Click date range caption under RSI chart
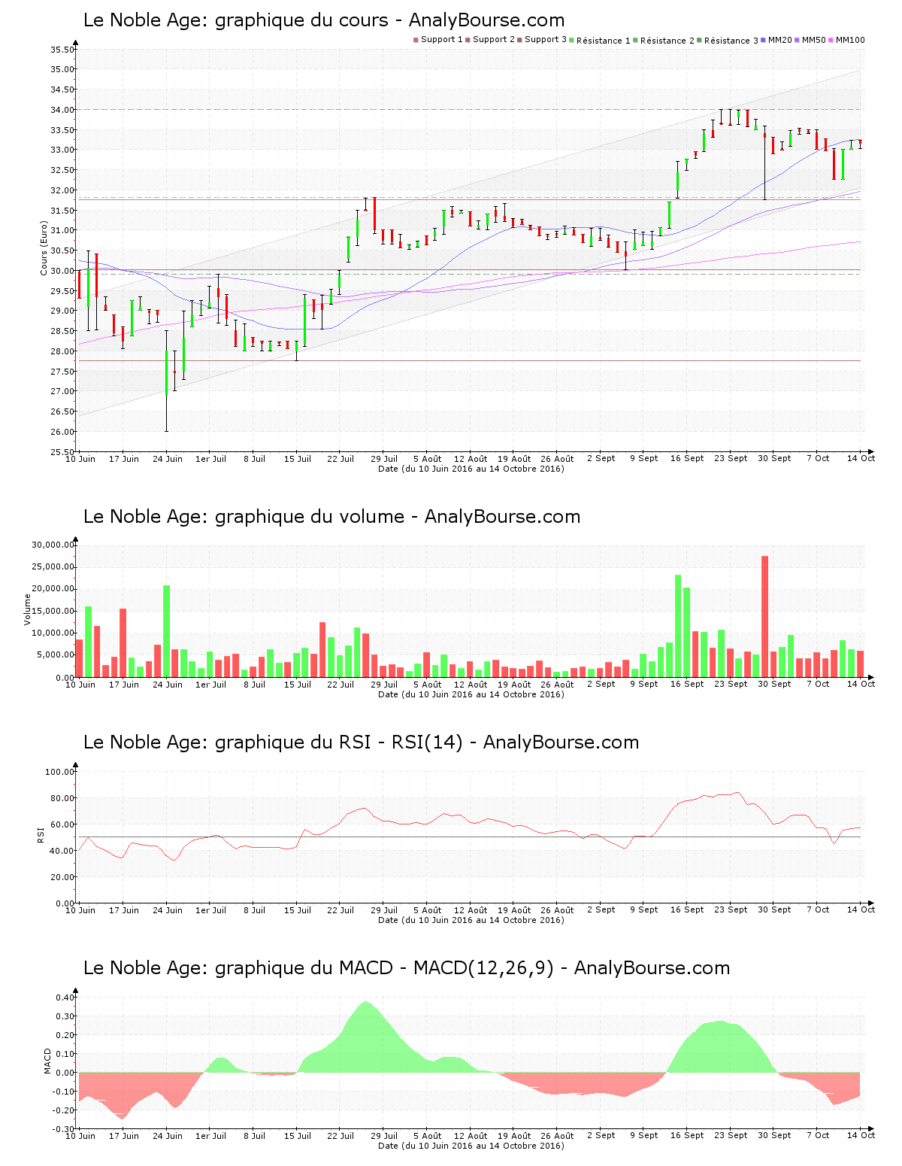Screen dimensions: 902x1166 point(471,920)
